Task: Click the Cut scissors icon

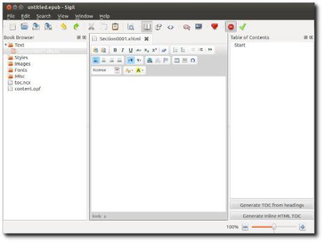Action: click(x=91, y=27)
